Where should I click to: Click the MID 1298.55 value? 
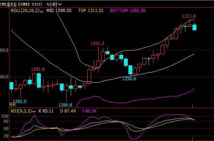pyautogui.click(x=59, y=11)
